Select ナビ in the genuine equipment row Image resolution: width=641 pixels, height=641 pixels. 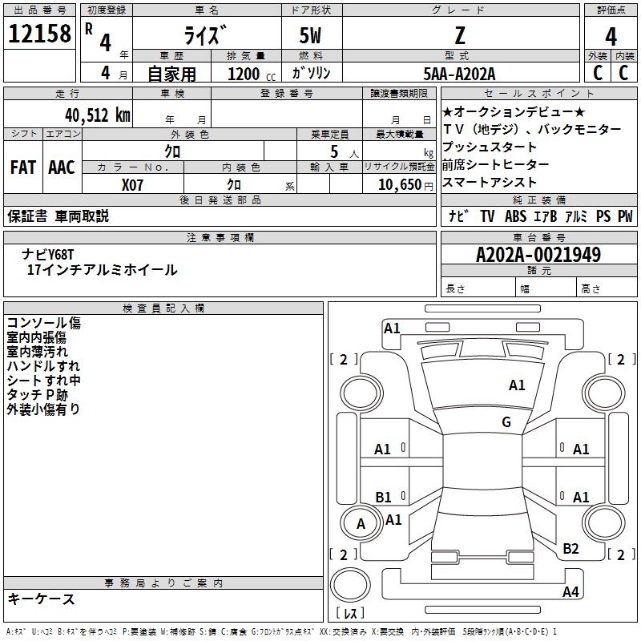click(x=458, y=216)
